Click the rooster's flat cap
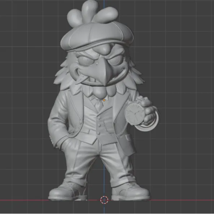 click(97, 36)
